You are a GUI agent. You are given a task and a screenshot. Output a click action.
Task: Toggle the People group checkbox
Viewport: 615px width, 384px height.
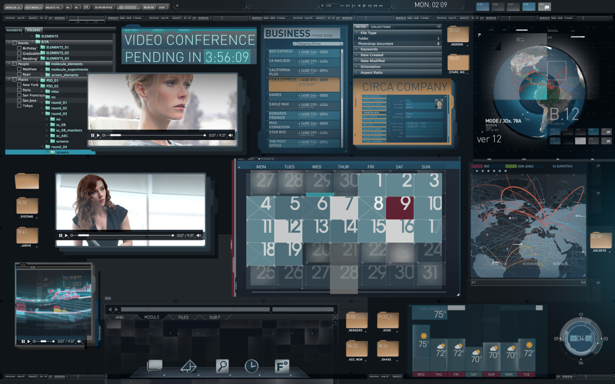coord(14,64)
